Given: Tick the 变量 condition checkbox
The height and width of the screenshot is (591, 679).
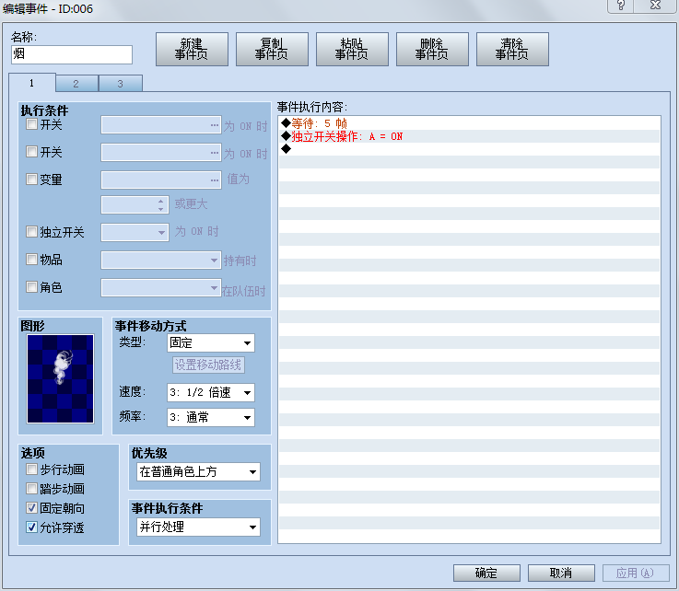Looking at the screenshot, I should (x=31, y=180).
